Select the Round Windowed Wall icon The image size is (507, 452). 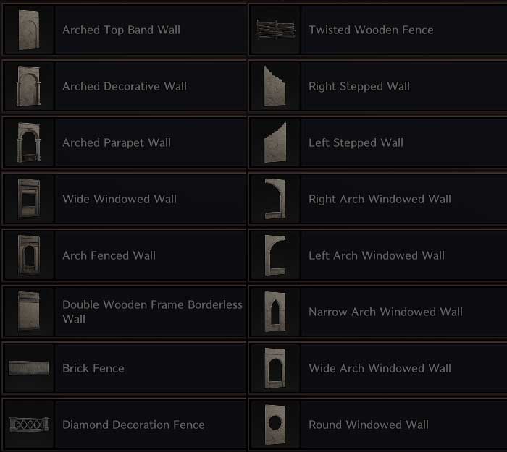(x=275, y=425)
